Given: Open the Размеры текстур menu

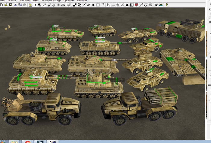Looking at the screenshot, I should coord(51,1).
